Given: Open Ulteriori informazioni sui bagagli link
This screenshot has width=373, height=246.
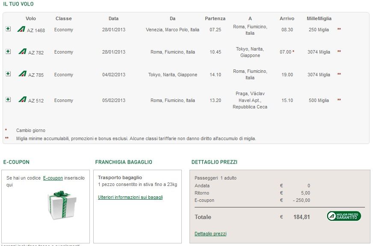Looking at the screenshot, I should point(130,198).
